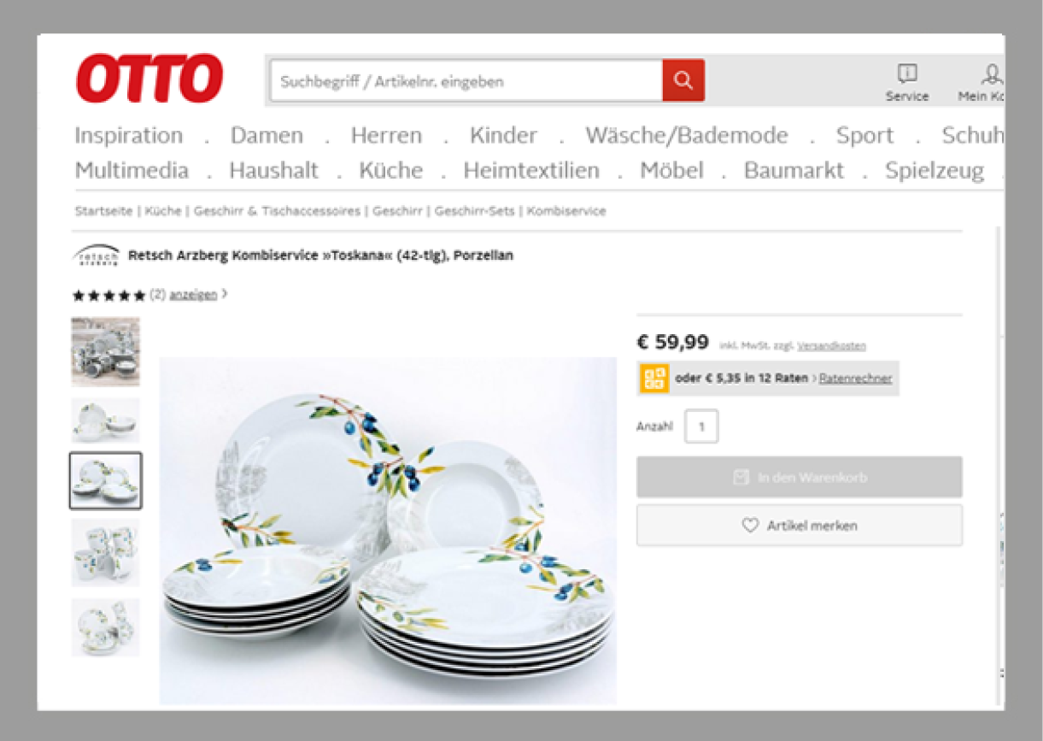Click the Suchbegriff search input field

click(x=466, y=81)
